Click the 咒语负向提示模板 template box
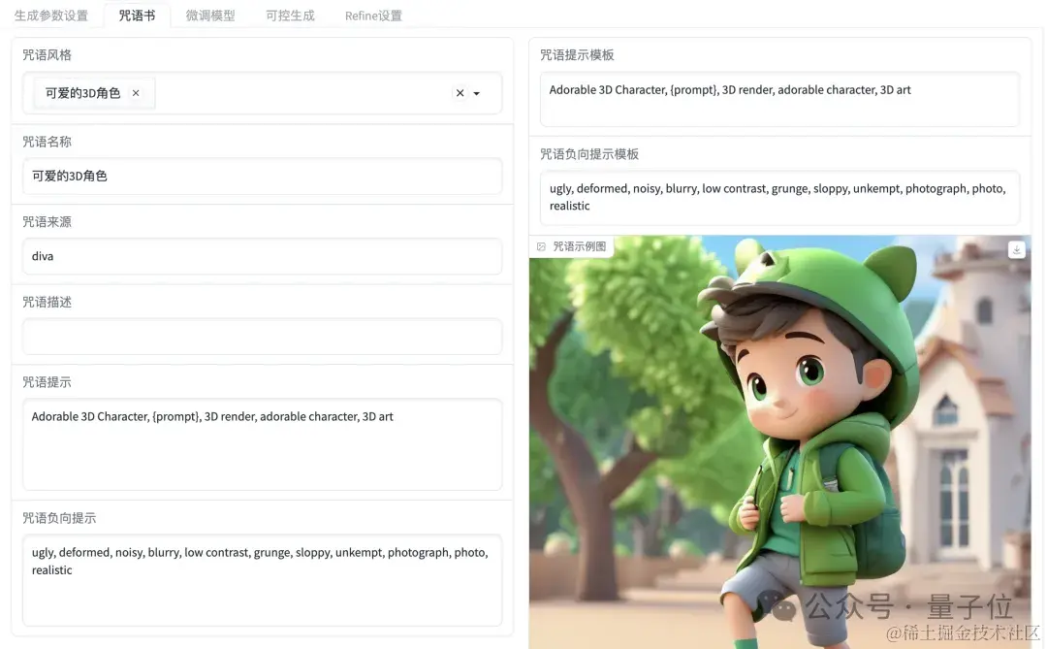The image size is (1047, 649). point(779,197)
